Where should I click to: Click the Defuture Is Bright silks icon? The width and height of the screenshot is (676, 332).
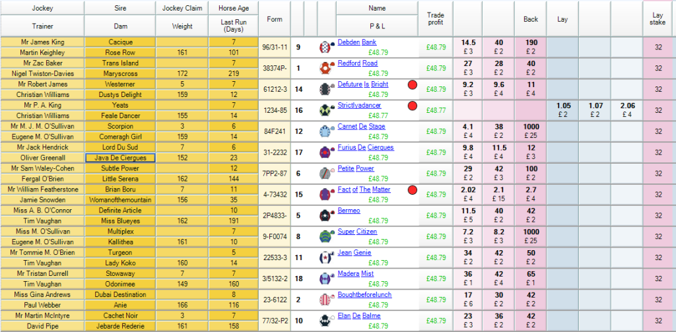(x=327, y=89)
